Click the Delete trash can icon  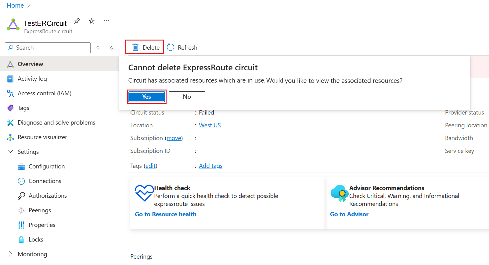[135, 47]
